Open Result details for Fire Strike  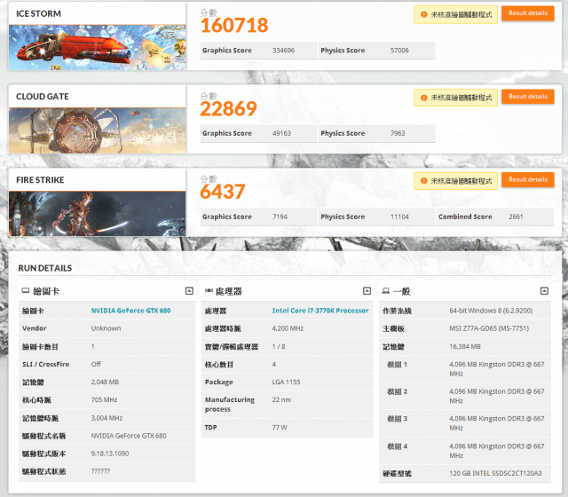tap(528, 179)
